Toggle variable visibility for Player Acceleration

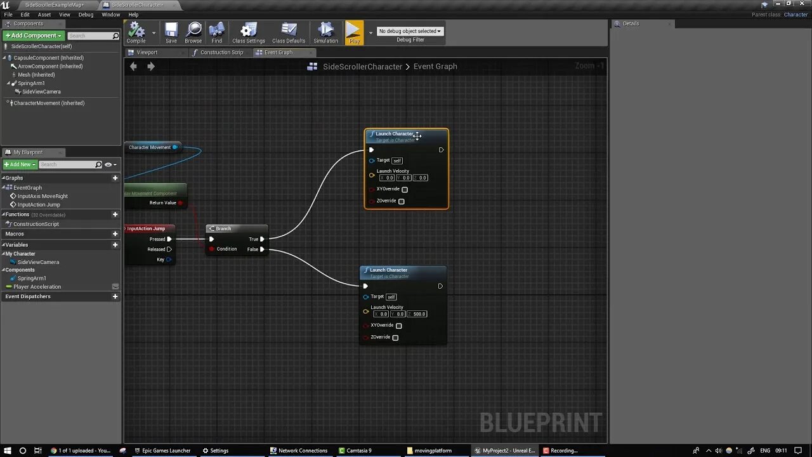pyautogui.click(x=115, y=286)
